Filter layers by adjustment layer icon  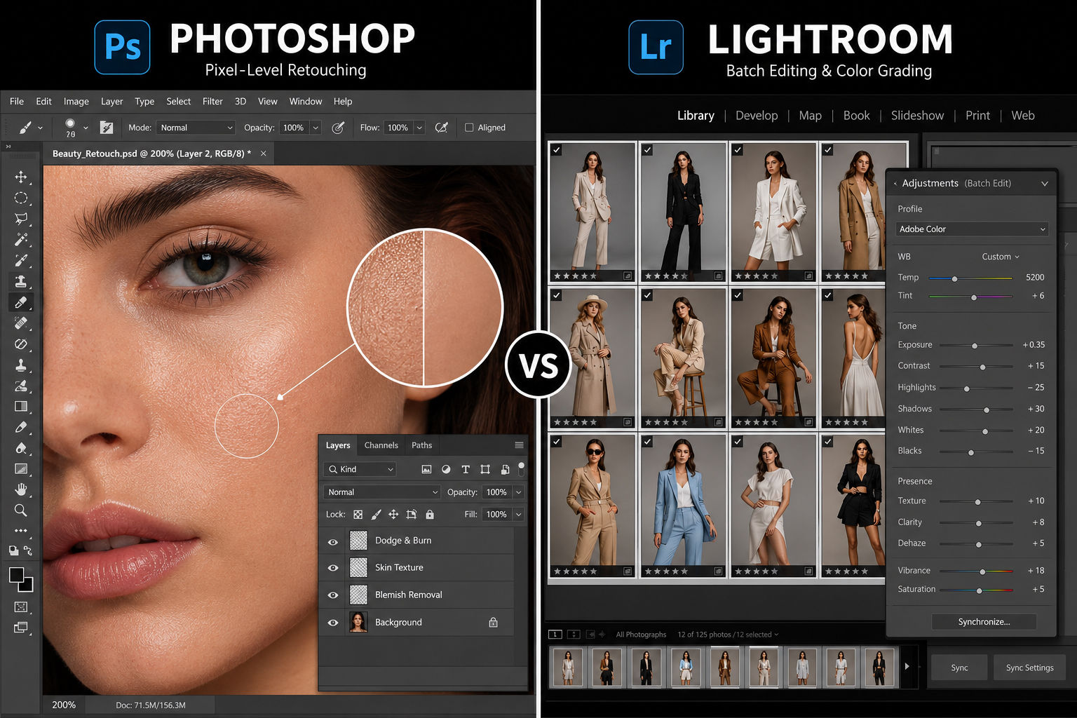coord(446,469)
